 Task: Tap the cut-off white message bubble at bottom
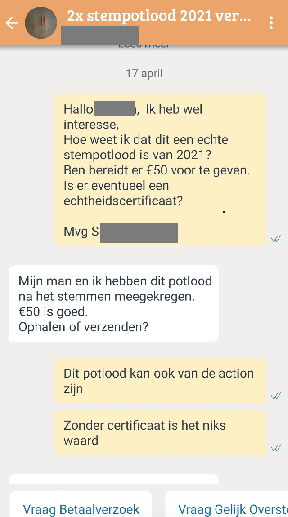113,479
